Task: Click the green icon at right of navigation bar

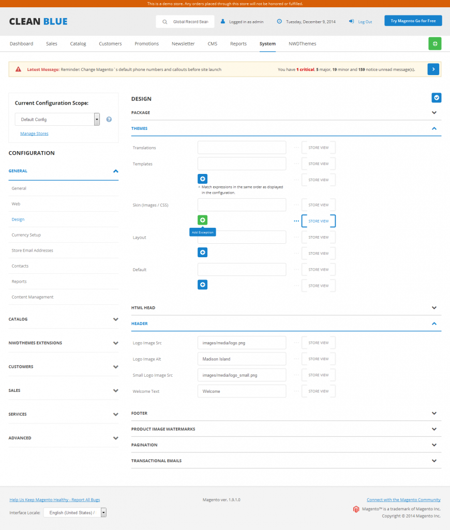Action: pyautogui.click(x=434, y=43)
